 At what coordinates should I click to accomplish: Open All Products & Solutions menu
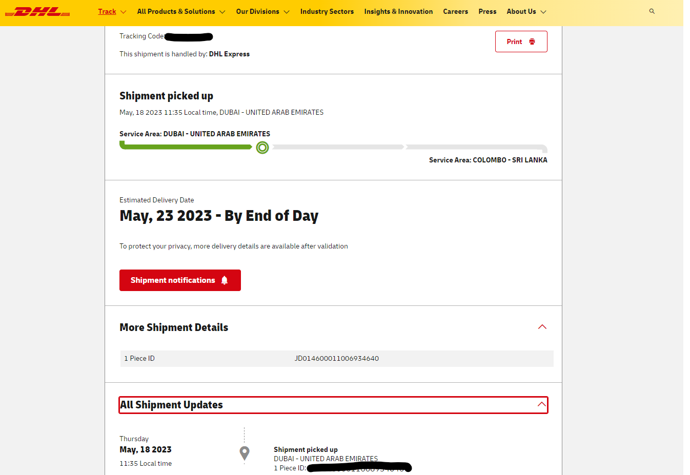pyautogui.click(x=176, y=11)
